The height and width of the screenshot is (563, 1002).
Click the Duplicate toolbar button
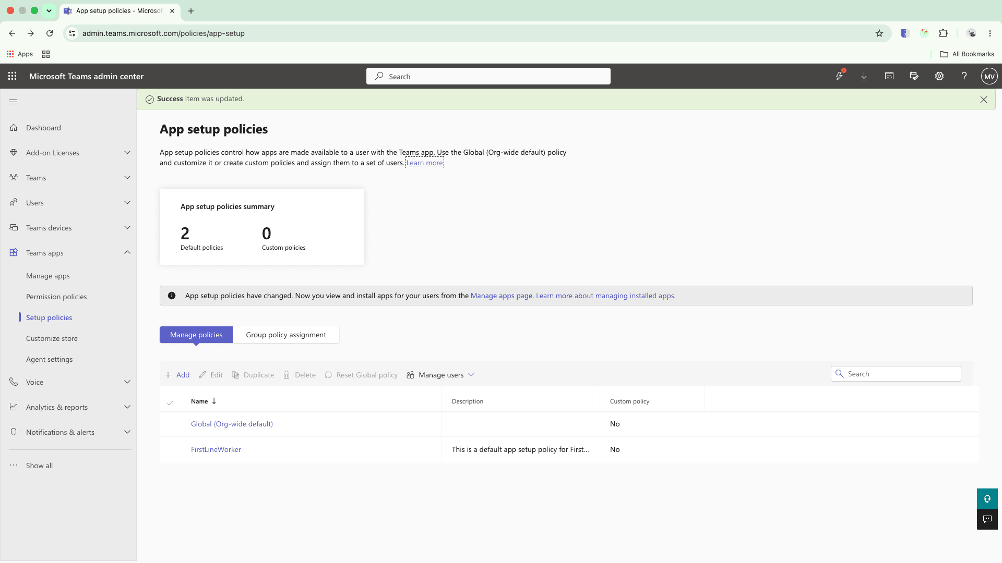tap(253, 375)
